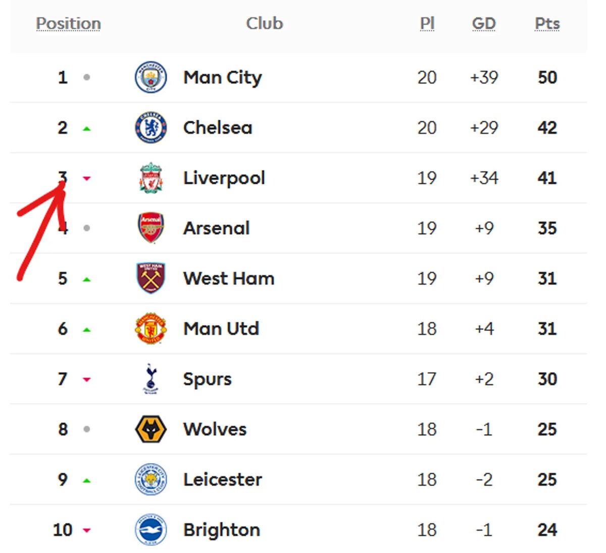Click the Man City club crest

pyautogui.click(x=150, y=77)
